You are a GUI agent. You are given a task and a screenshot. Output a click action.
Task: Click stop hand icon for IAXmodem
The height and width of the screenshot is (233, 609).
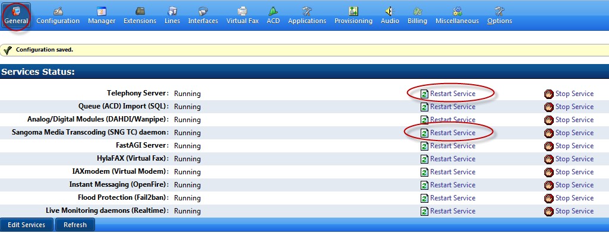click(x=548, y=172)
